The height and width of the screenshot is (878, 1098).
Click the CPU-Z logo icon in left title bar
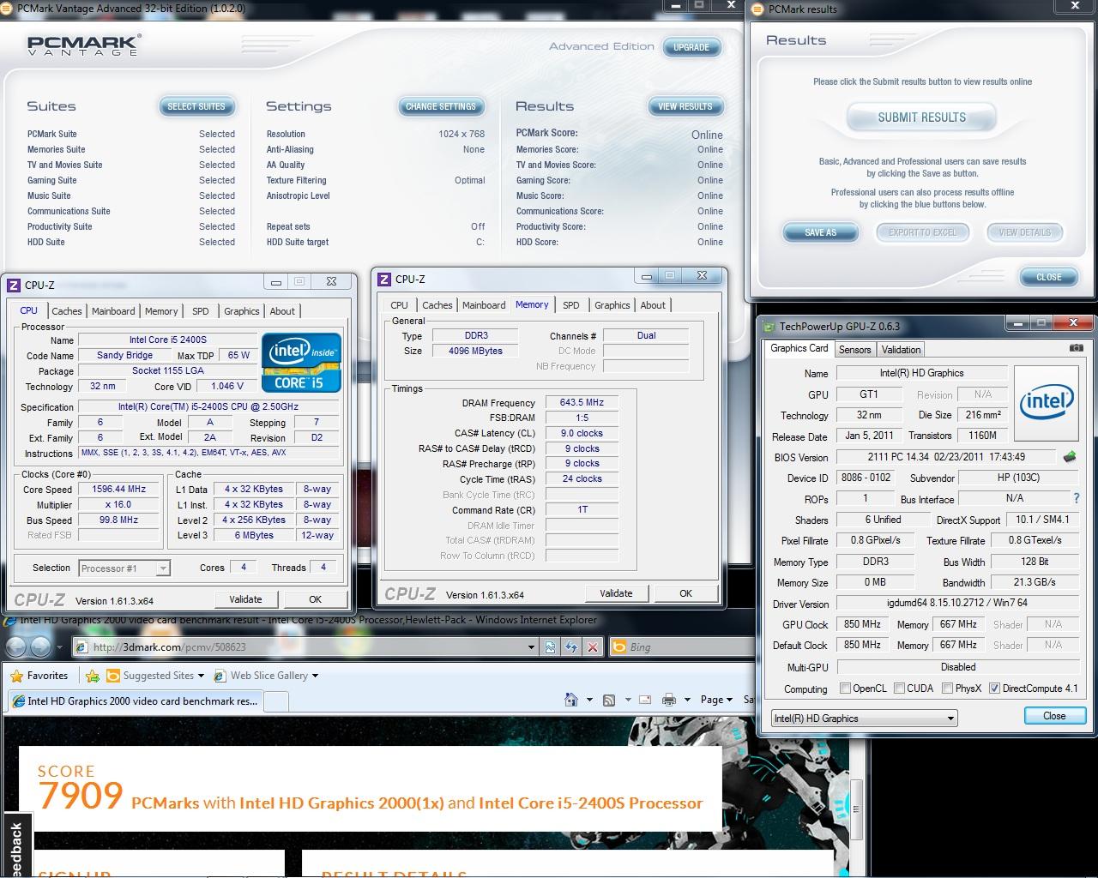pyautogui.click(x=14, y=285)
